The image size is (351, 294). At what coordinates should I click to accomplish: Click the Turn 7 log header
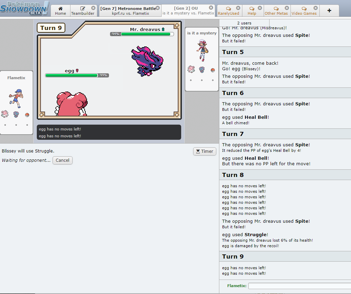click(x=285, y=134)
